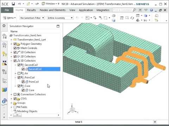Image resolution: width=169 pixels, height=126 pixels.
Task: Maximize Simulation Navigator using its header icon
Action: [58, 26]
